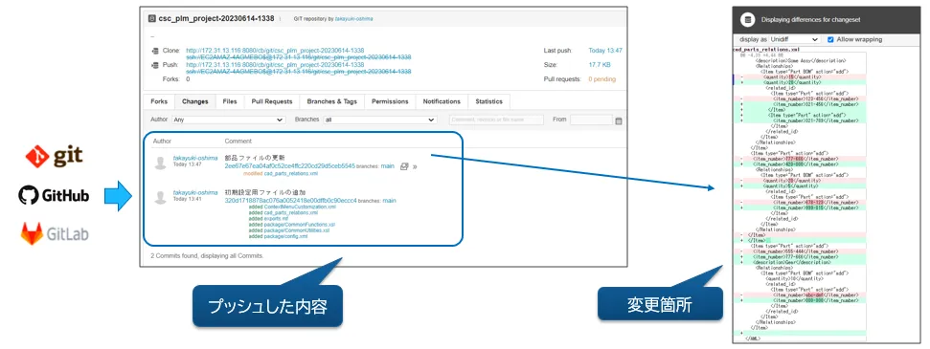
Task: Go to the Branches & Tags tab
Action: [x=332, y=102]
